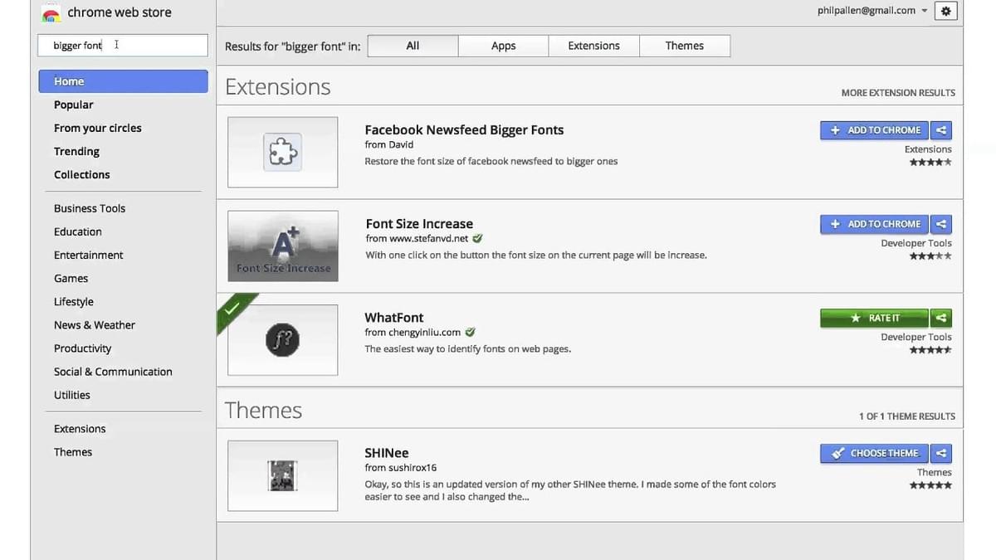Screen dimensions: 996x560
Task: Click share icon beside Rate It
Action: click(x=940, y=318)
